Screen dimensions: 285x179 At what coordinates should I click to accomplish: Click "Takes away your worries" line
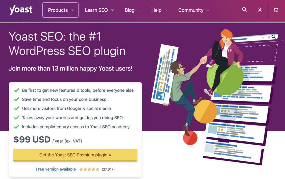(72, 118)
